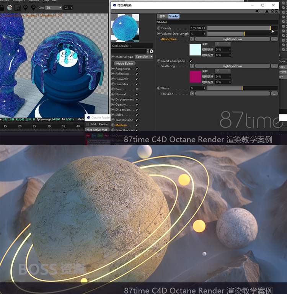Screen dimensions: 287x294
Task: Click the Emission texture arrow button
Action: (192, 93)
